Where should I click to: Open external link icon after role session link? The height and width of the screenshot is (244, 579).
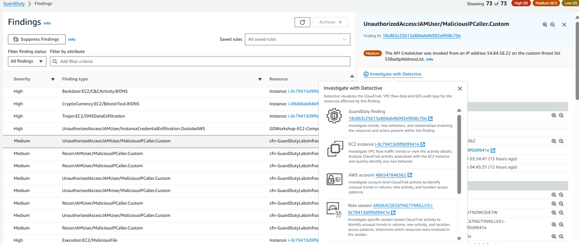point(394,213)
